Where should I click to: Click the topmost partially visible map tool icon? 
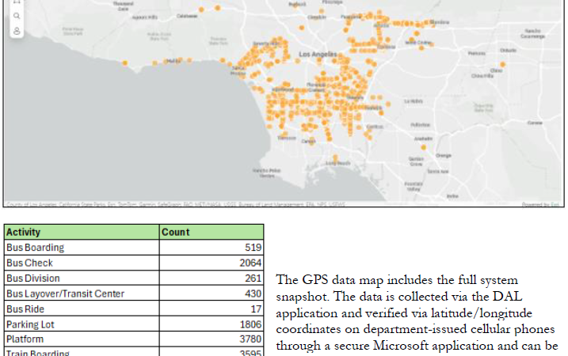[x=17, y=2]
